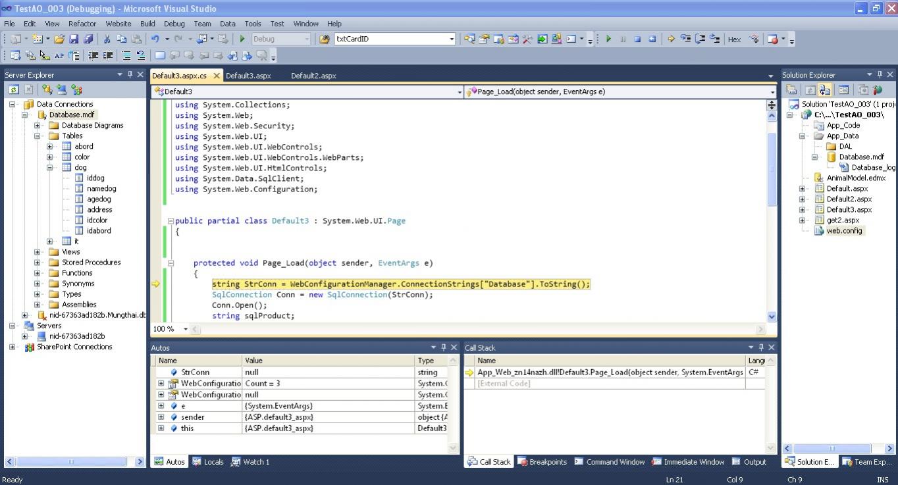The image size is (898, 485).
Task: Click Value column header in Autos
Action: pyautogui.click(x=328, y=360)
